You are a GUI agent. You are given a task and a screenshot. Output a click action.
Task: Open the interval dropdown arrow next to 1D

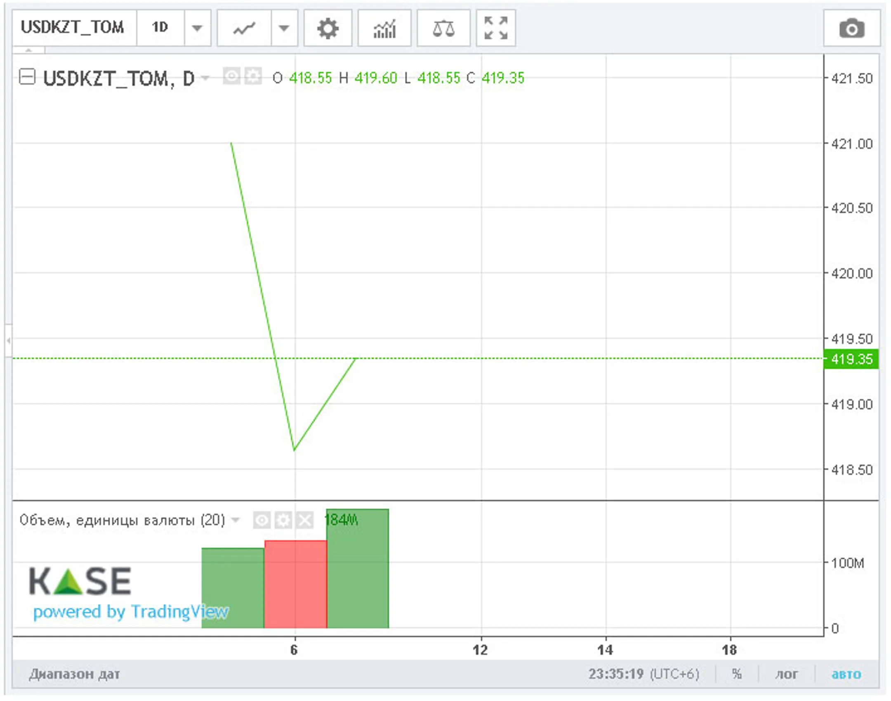pos(197,28)
